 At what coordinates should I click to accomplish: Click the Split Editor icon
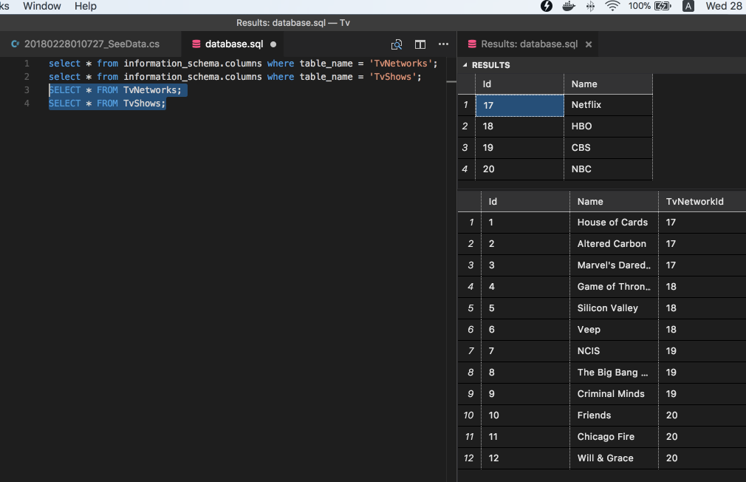(x=420, y=44)
